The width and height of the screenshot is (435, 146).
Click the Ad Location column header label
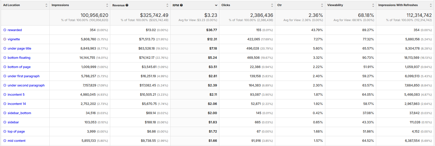[x=12, y=5]
